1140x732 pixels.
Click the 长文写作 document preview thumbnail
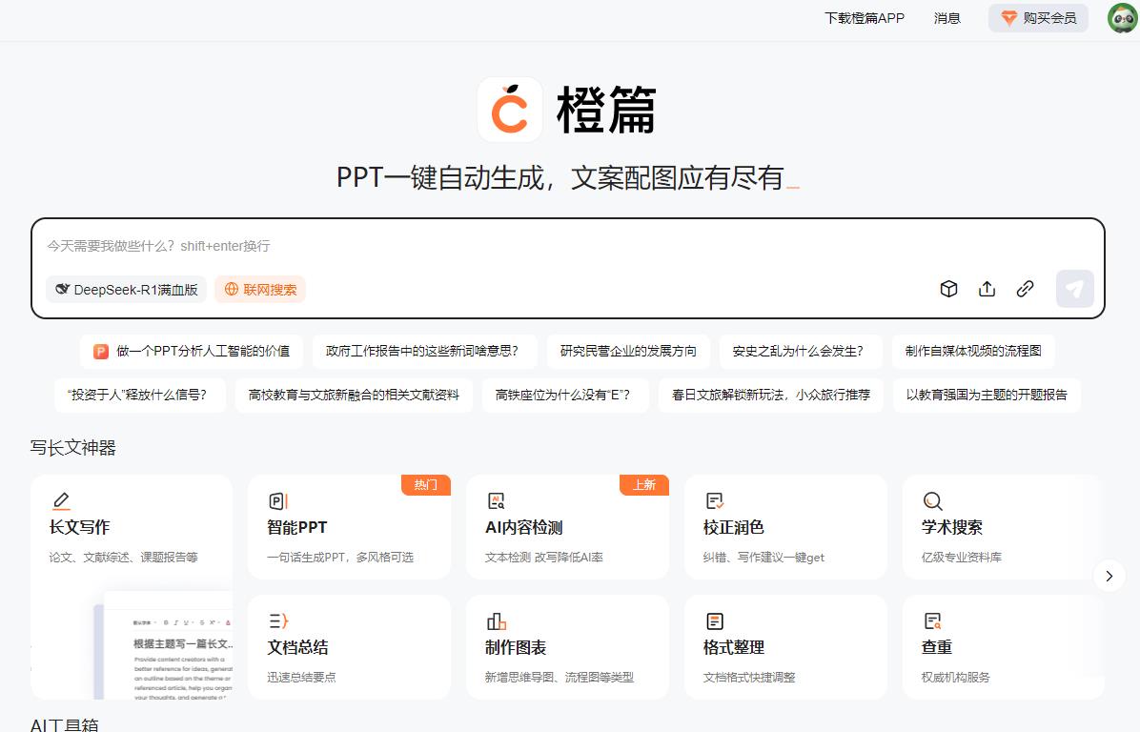(164, 644)
